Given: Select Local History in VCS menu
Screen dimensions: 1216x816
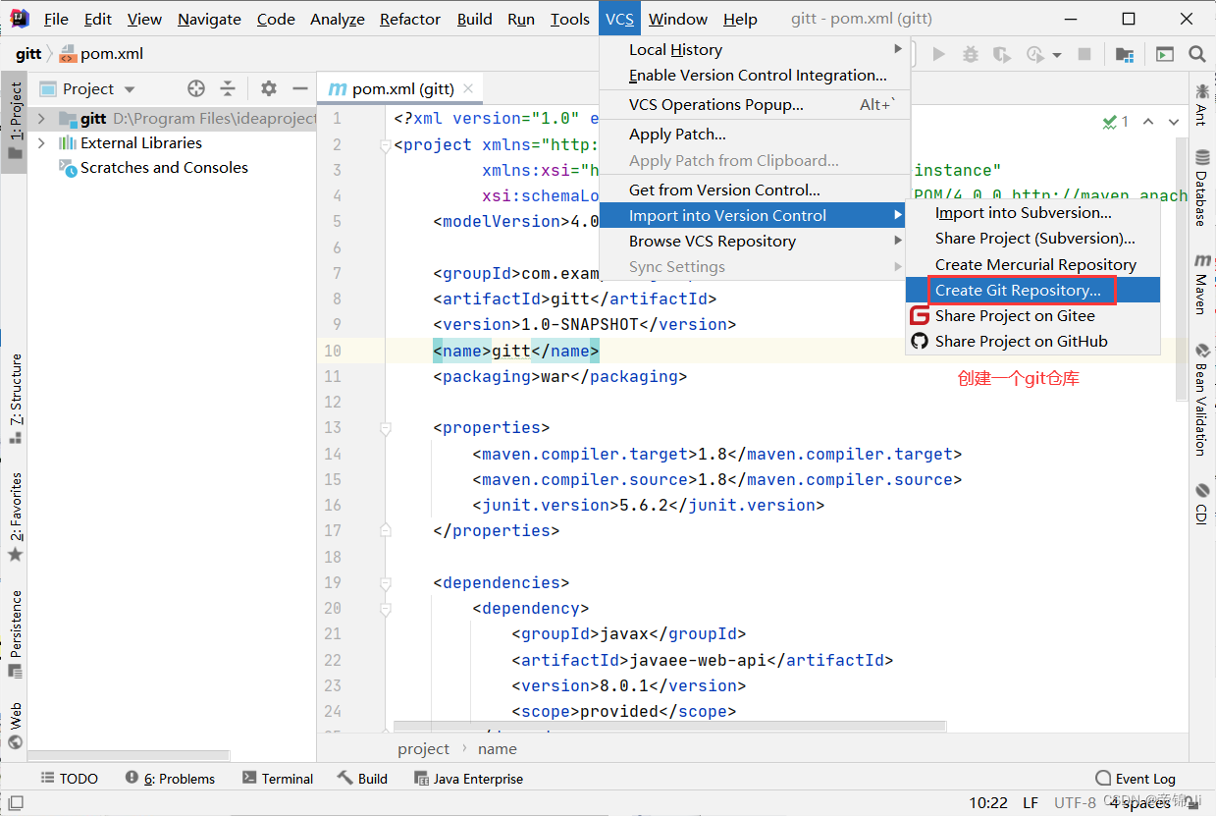Looking at the screenshot, I should (755, 50).
